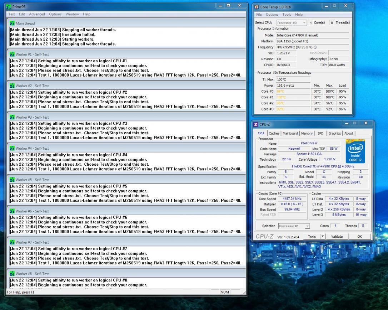The image size is (388, 310).
Task: Click the 'Execution halted.' line in Main thread
Action: [x=53, y=35]
